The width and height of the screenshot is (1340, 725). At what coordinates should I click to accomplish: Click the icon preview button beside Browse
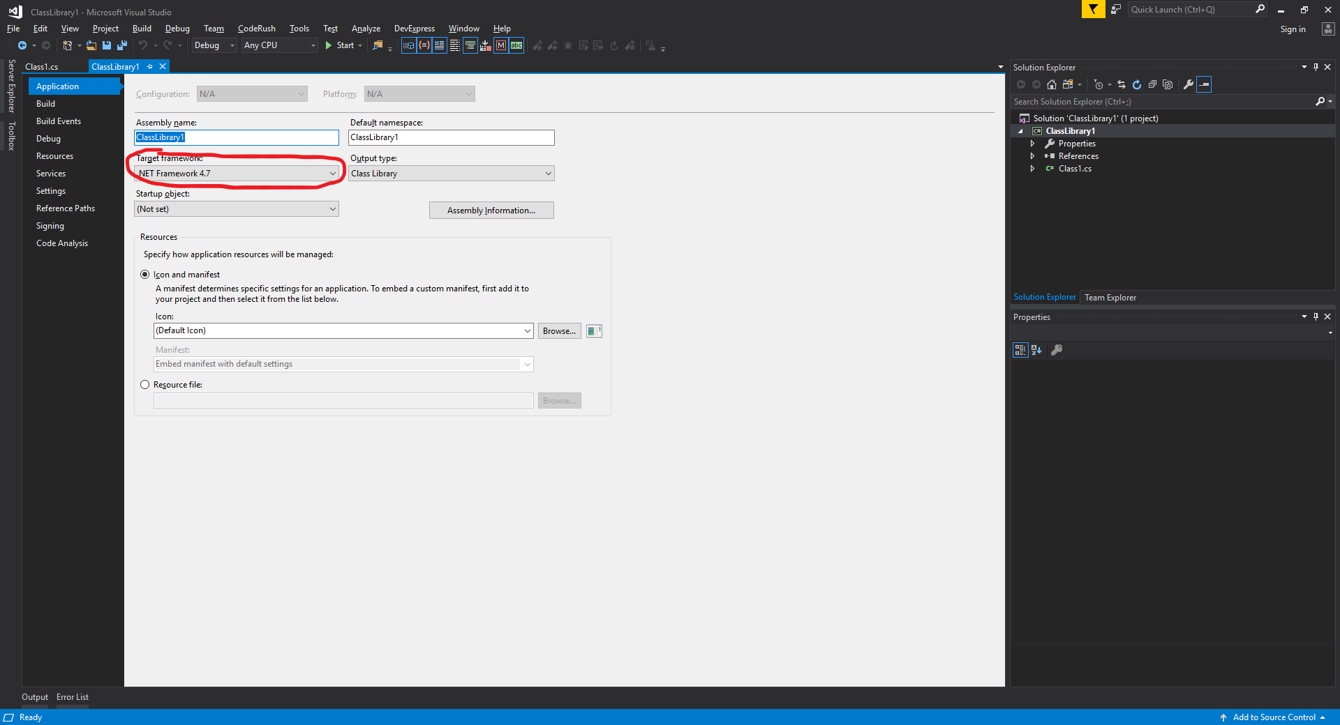coord(594,331)
